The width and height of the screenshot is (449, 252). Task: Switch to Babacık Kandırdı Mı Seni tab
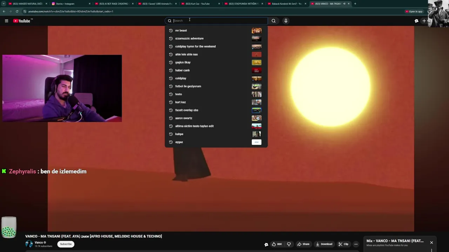(287, 3)
